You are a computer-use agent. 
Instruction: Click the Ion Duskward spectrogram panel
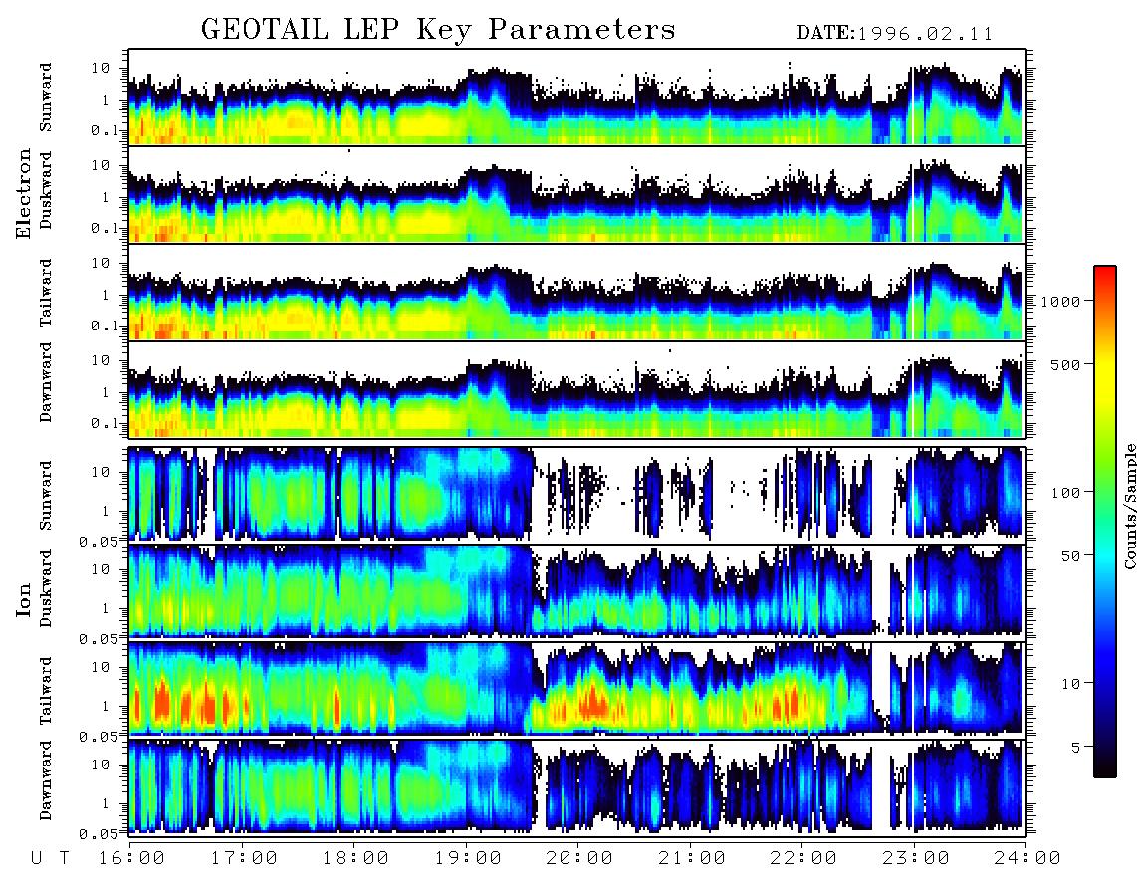tap(577, 591)
